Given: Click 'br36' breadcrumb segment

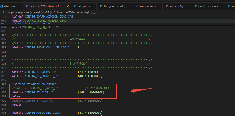Looking at the screenshot, I should click(46, 13).
